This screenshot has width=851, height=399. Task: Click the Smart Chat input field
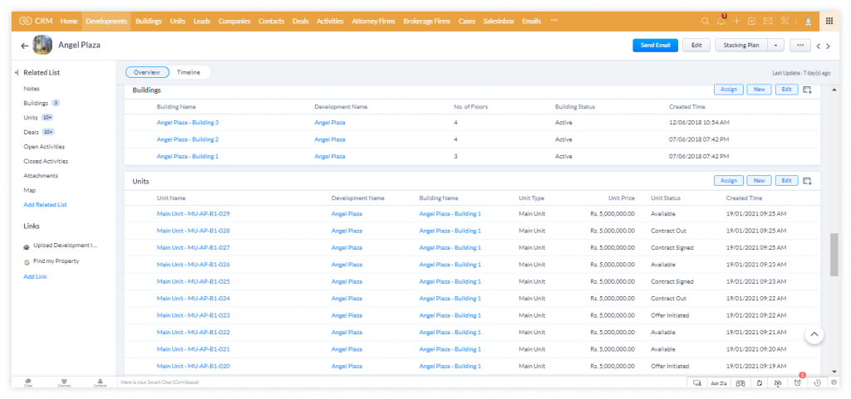click(401, 382)
